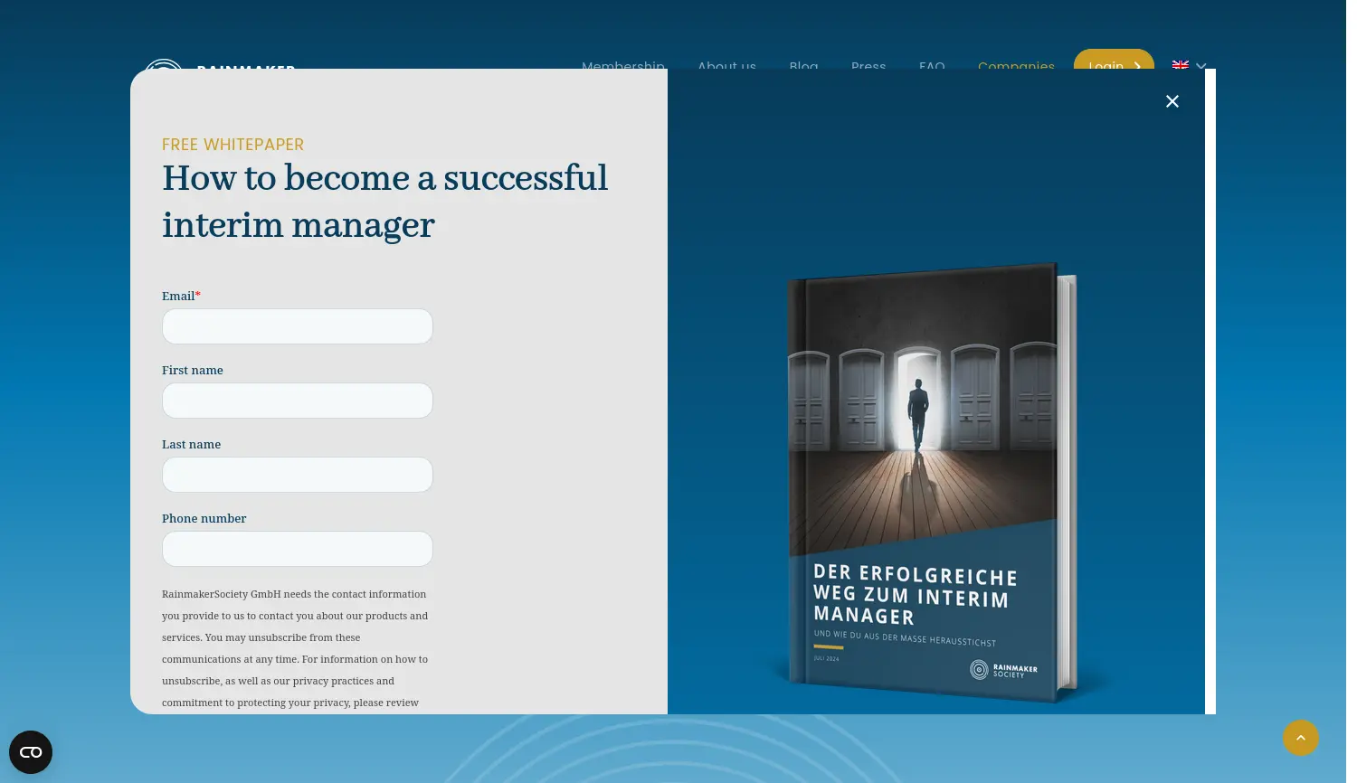Click the UK flag language icon
Viewport: 1357px width, 783px height.
[x=1181, y=66]
